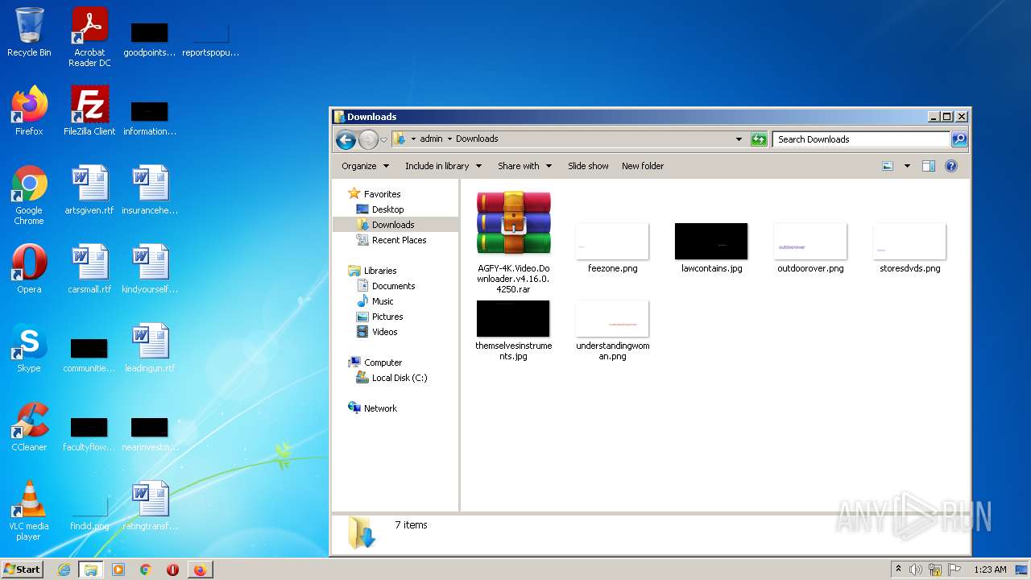Select artsgiven.rtf document on desktop
The width and height of the screenshot is (1031, 580).
point(89,190)
